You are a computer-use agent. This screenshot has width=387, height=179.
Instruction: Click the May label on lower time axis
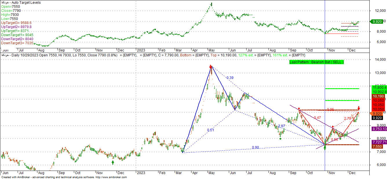coord(212,173)
